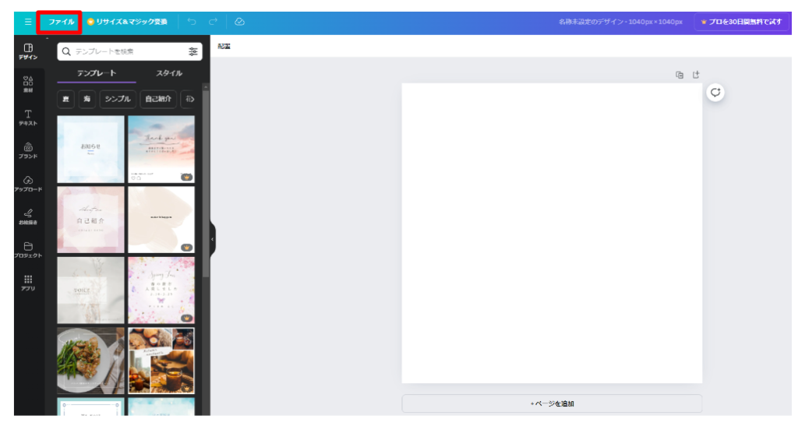
Task: Switch to the スタイル tab
Action: (169, 73)
